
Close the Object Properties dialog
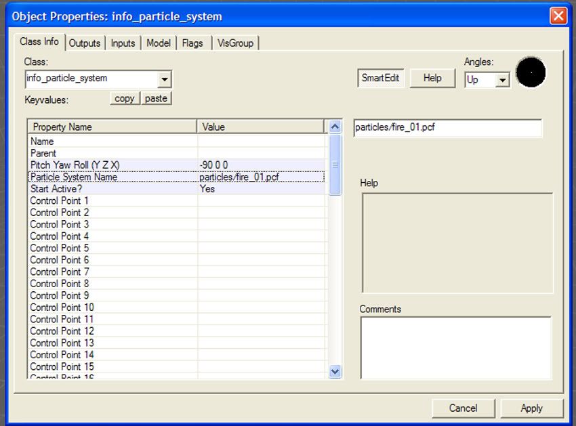point(558,16)
